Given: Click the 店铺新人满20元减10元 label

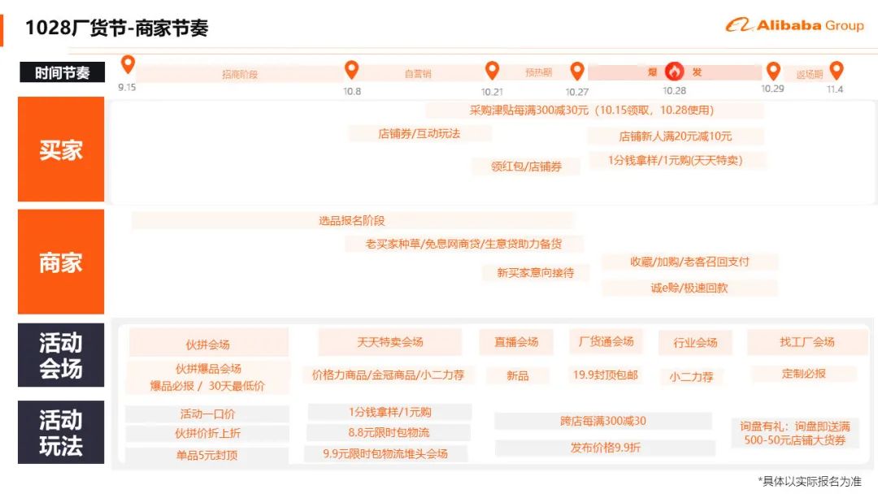Looking at the screenshot, I should click(675, 136).
